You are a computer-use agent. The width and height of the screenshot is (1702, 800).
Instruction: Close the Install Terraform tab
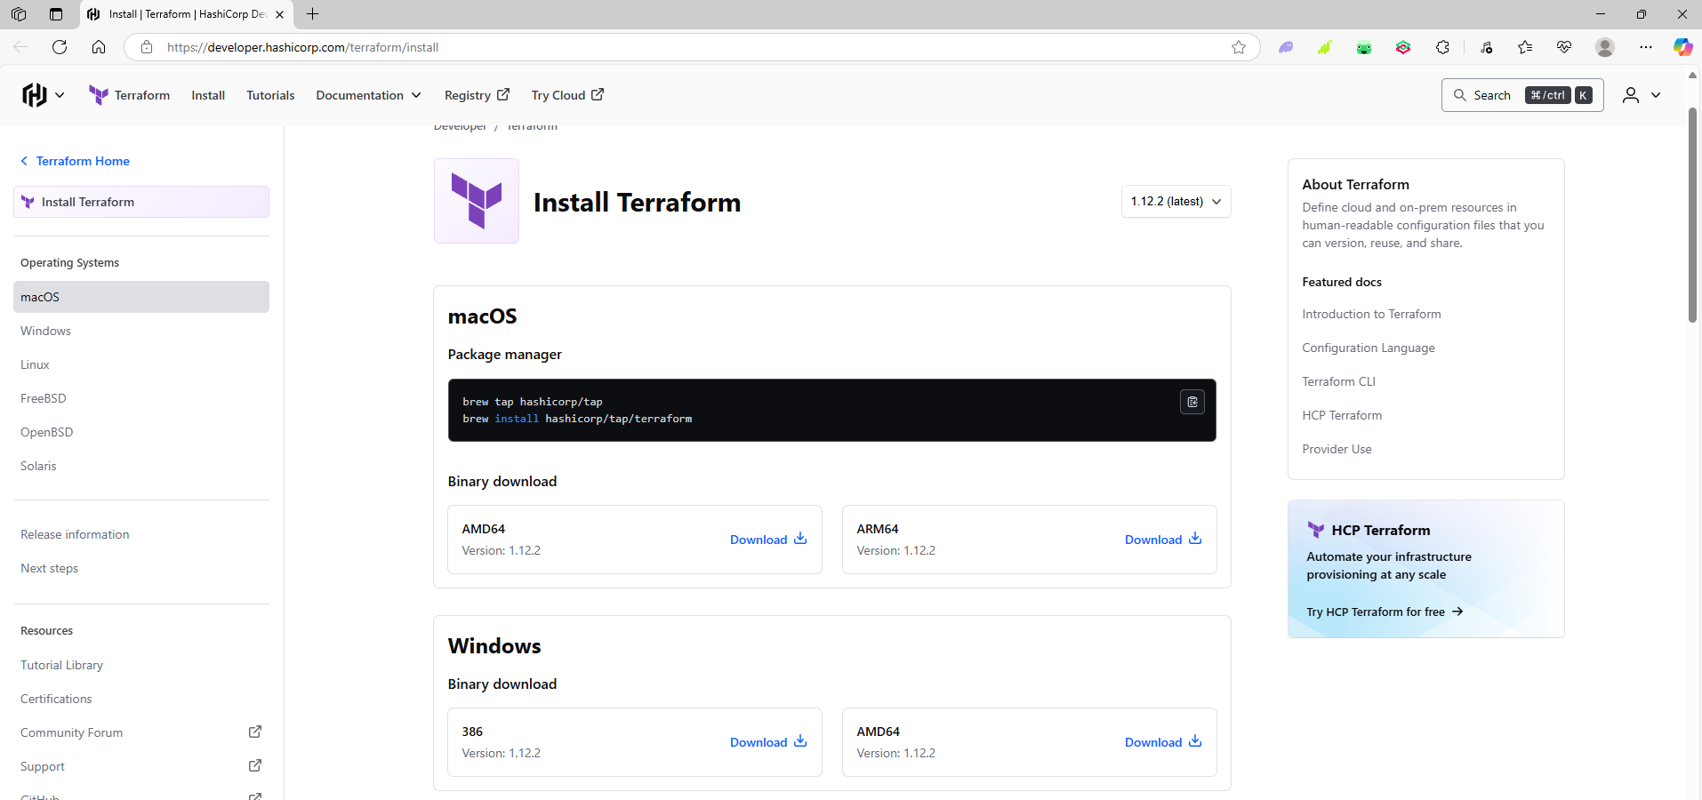[279, 14]
